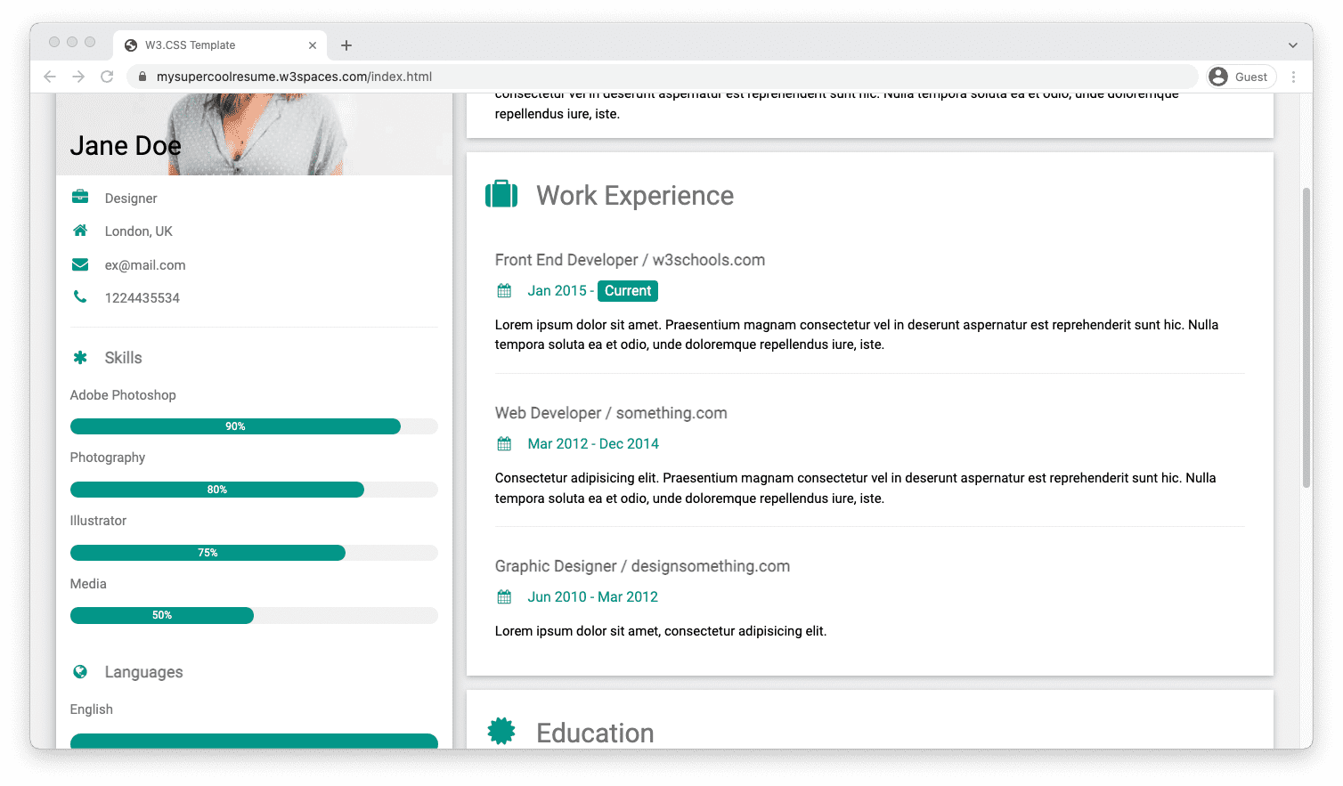Screen dimensions: 1343x786
Task: Open the tab overflow chevron on the right
Action: [x=1293, y=45]
